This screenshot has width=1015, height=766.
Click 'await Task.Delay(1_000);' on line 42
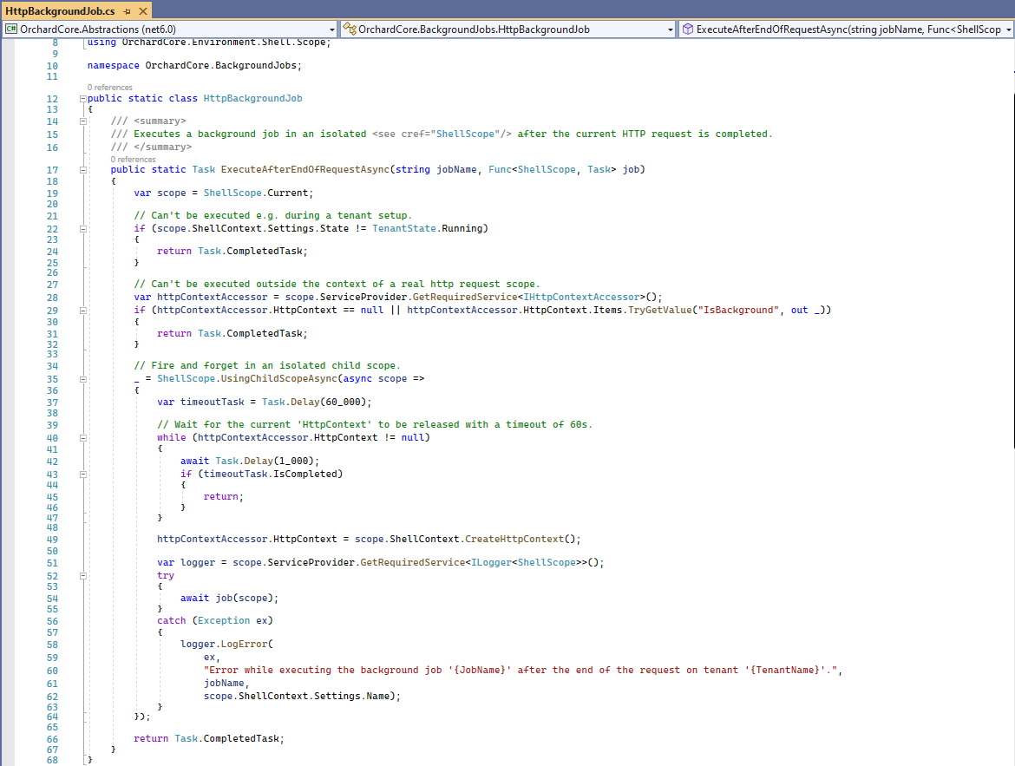point(250,461)
